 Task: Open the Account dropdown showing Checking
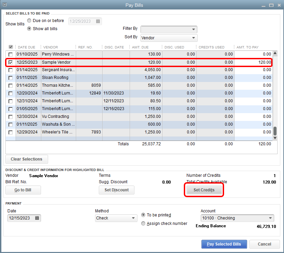pos(270,218)
